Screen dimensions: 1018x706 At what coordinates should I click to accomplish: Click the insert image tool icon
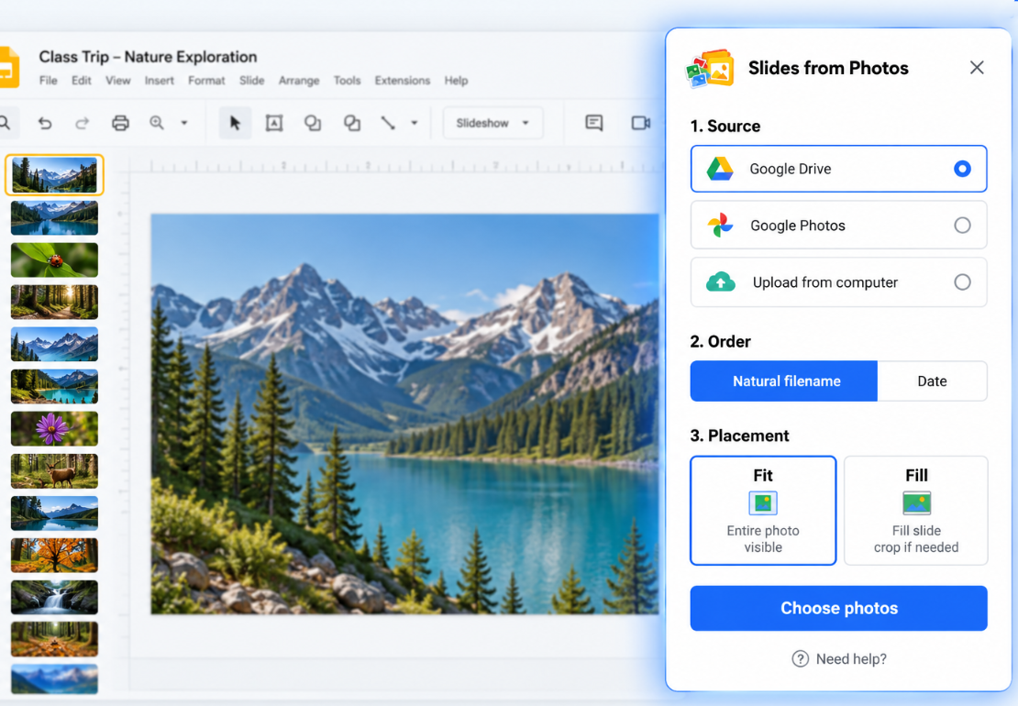pyautogui.click(x=313, y=123)
